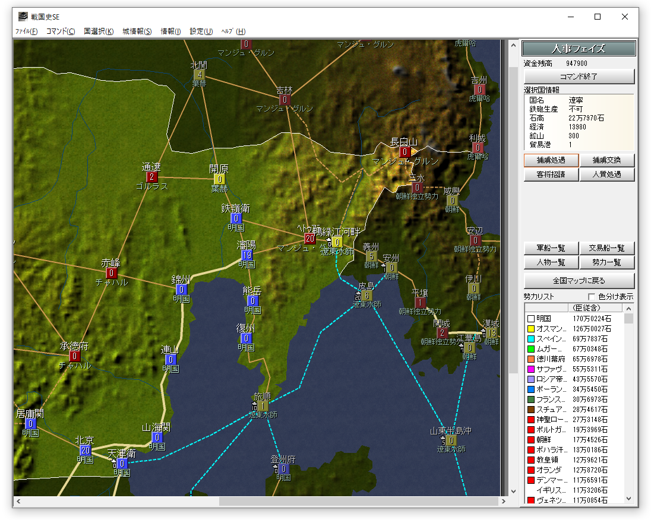The height and width of the screenshot is (520, 651).
Task: Expand the 設定(U) menu
Action: point(201,31)
